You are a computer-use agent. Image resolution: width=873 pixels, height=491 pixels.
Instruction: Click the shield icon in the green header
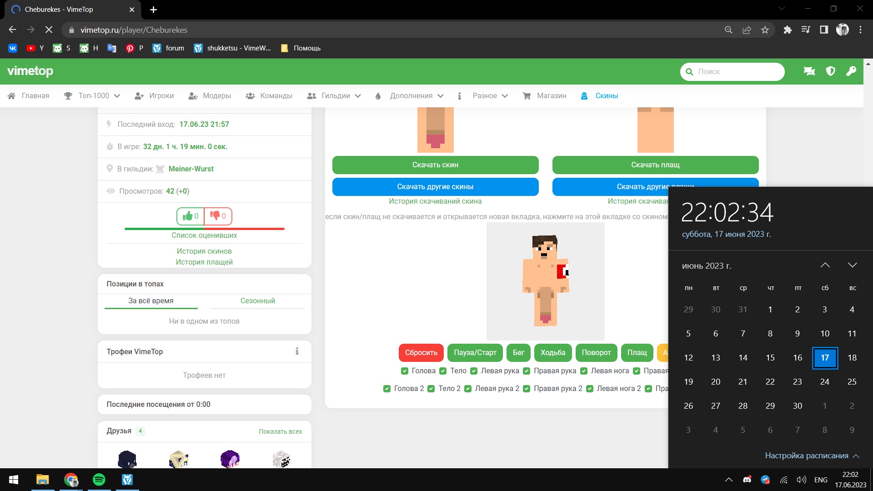830,71
